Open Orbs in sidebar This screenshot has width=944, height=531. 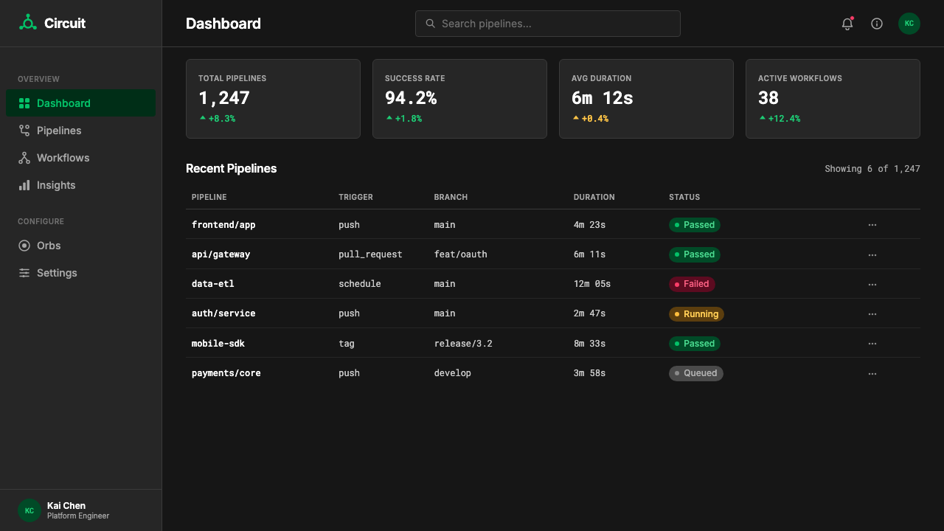tap(81, 246)
